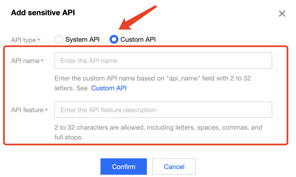296x177 pixels.
Task: Close the Add sensitive API dialog
Action: (x=282, y=14)
